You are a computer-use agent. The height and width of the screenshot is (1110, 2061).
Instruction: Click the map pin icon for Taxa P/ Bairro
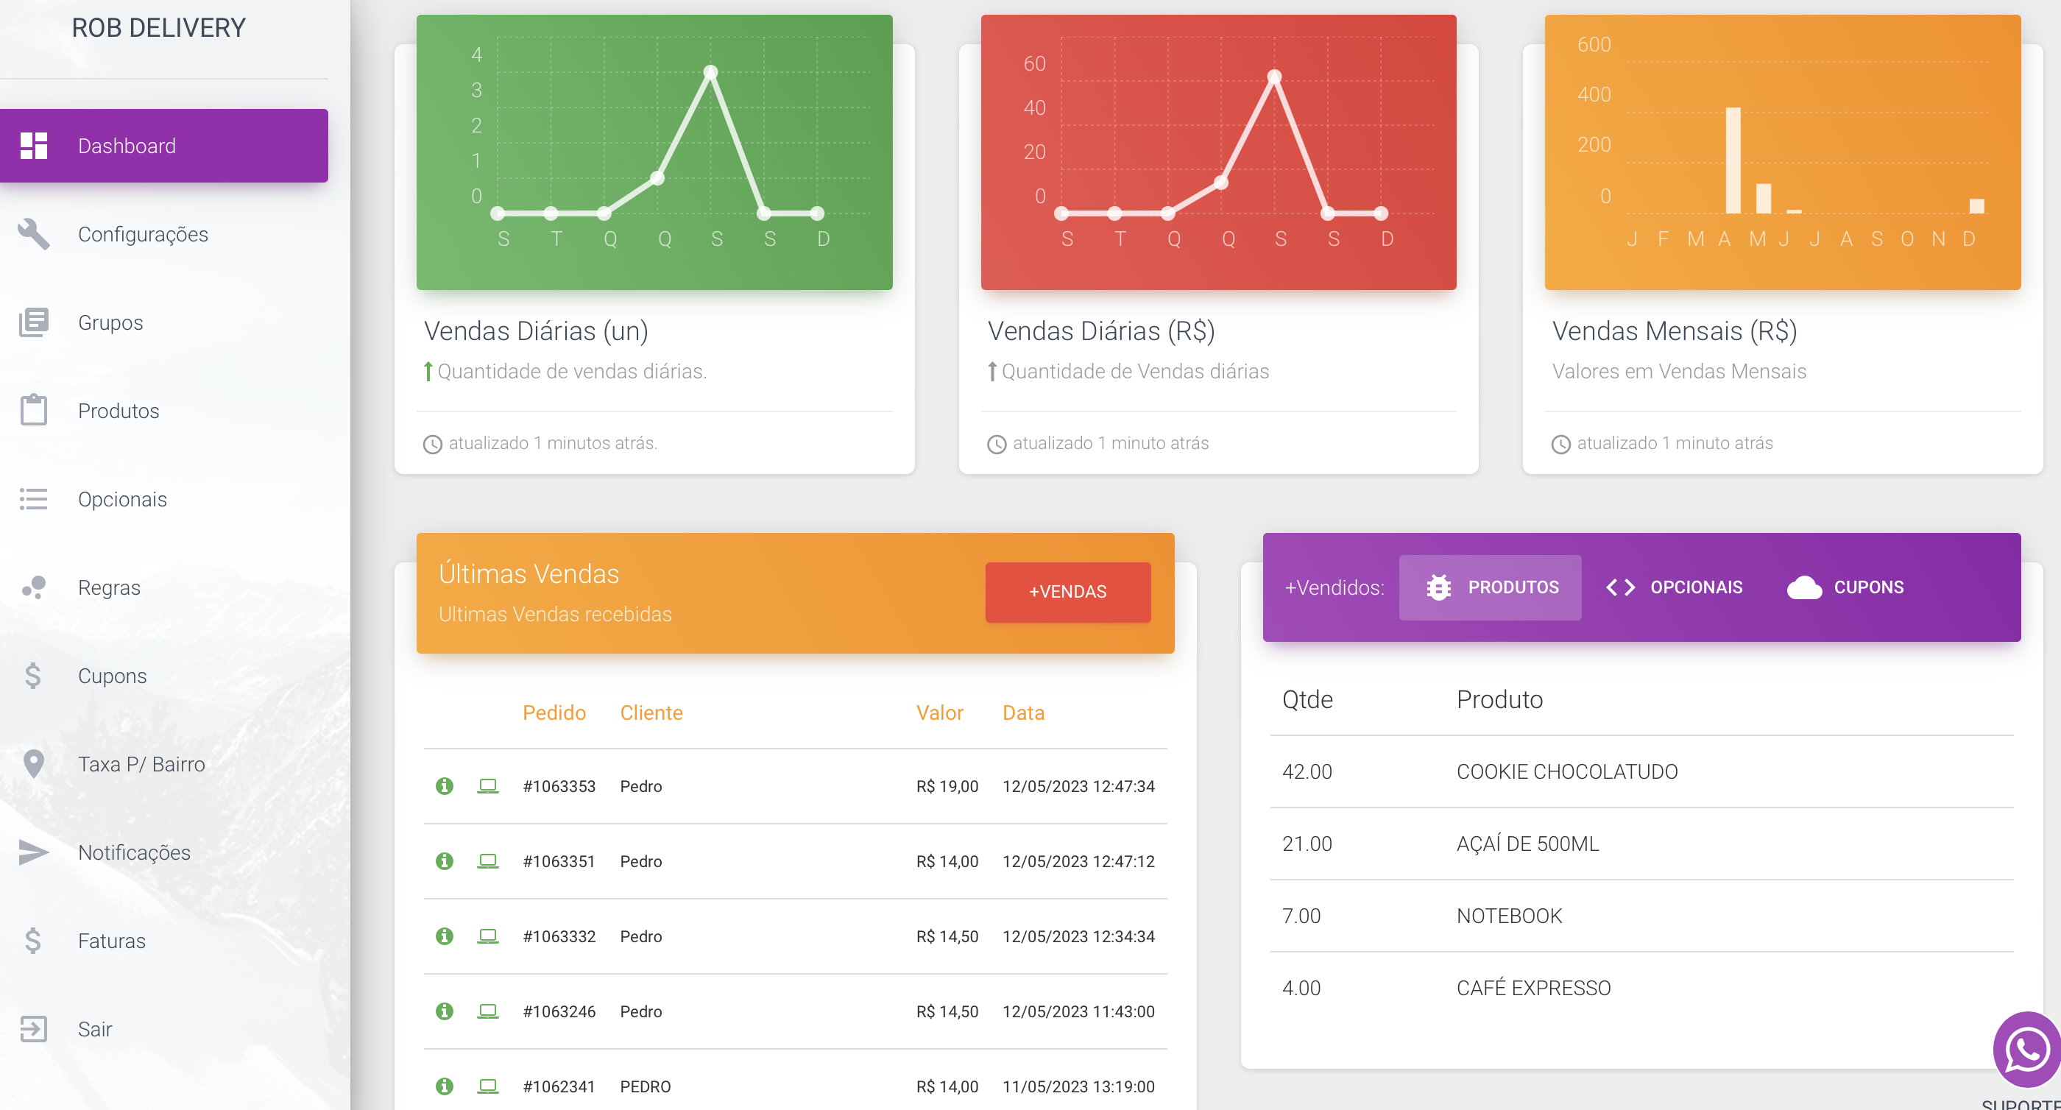[x=34, y=764]
